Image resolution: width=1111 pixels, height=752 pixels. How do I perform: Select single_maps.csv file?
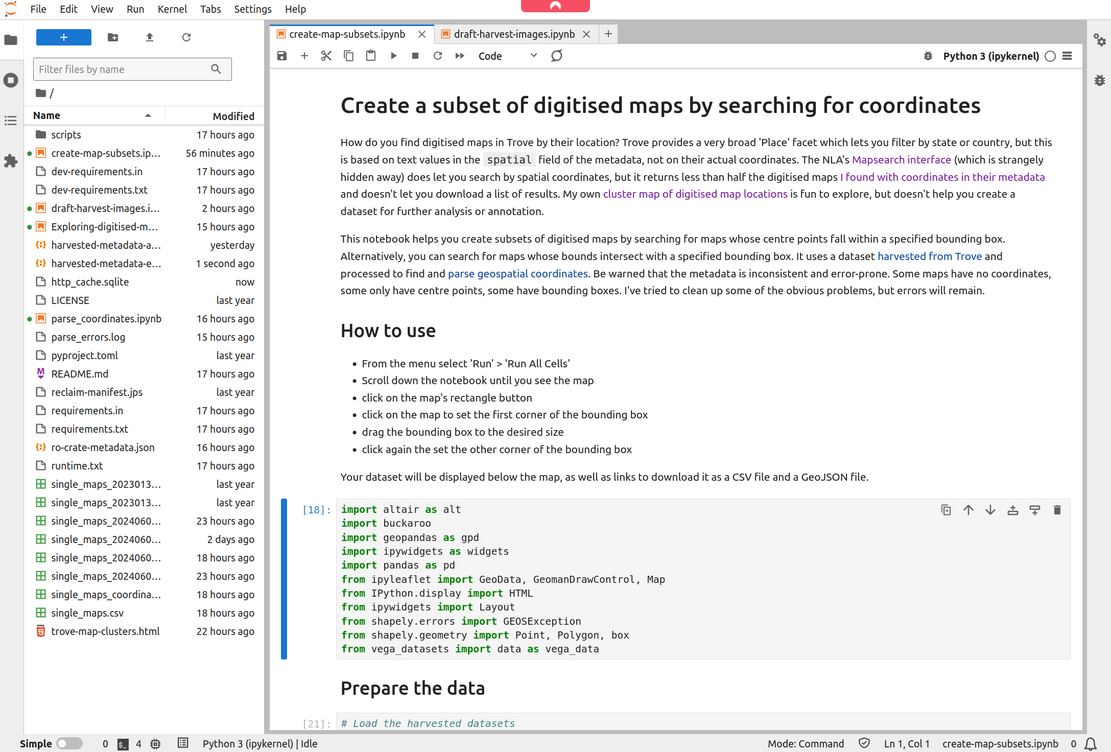(145, 613)
